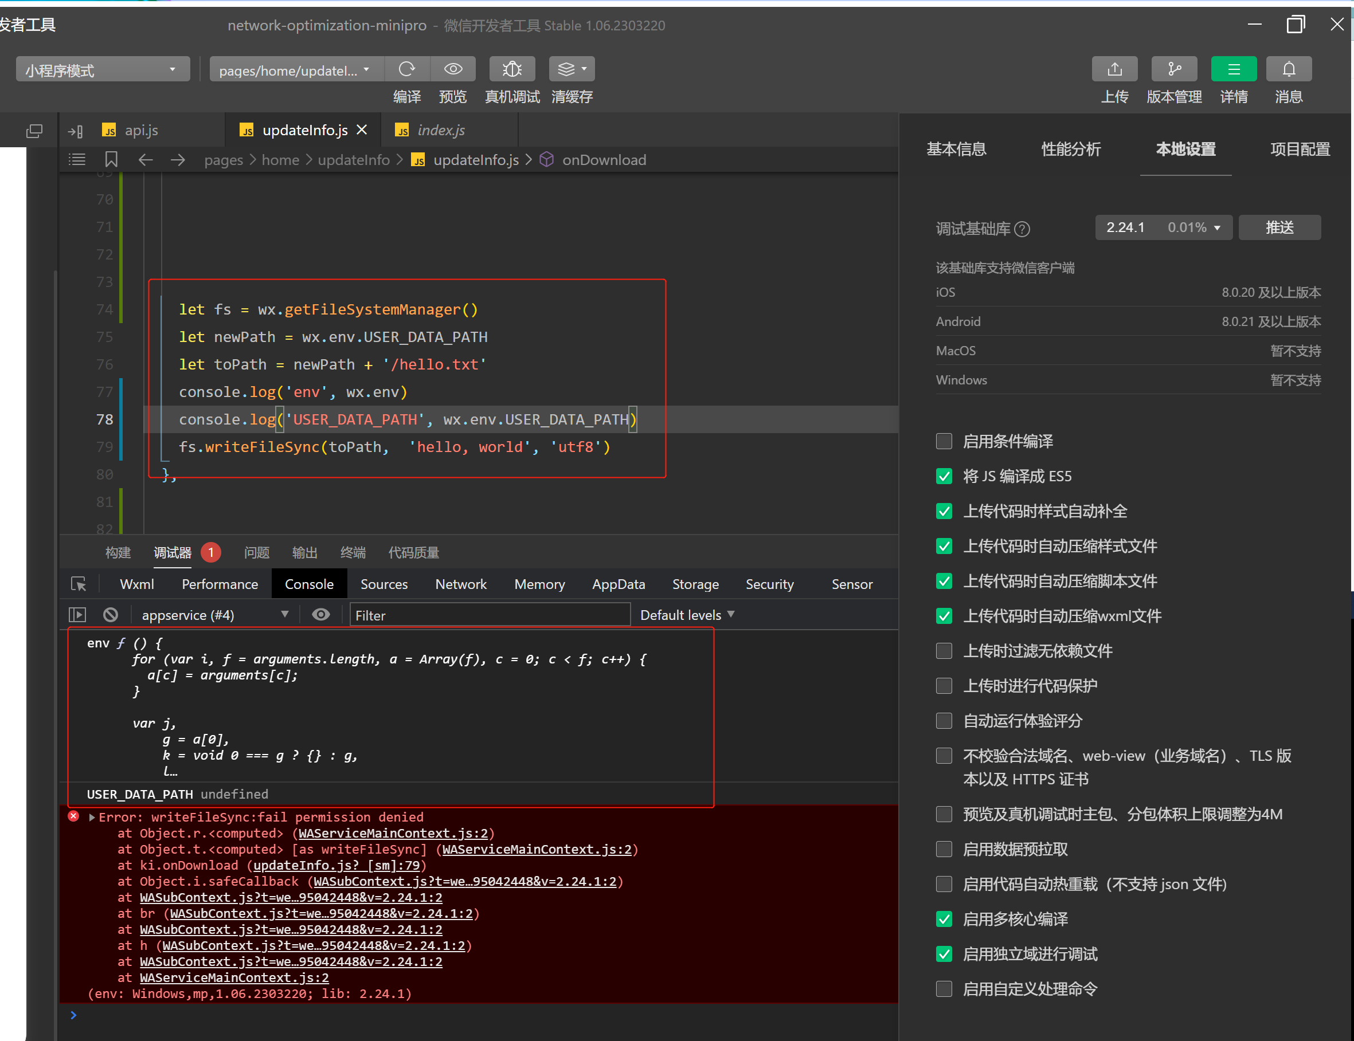Open the 项目配置 tab

tap(1300, 150)
